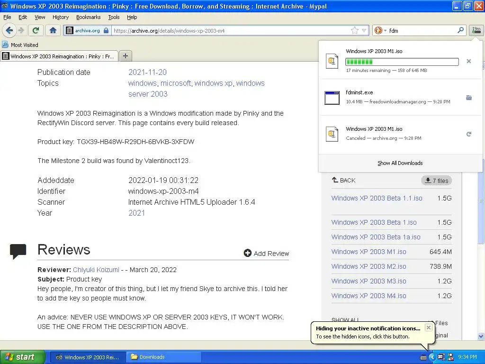This screenshot has width=485, height=364.
Task: Open the Bookmarks menu
Action: pos(89,17)
